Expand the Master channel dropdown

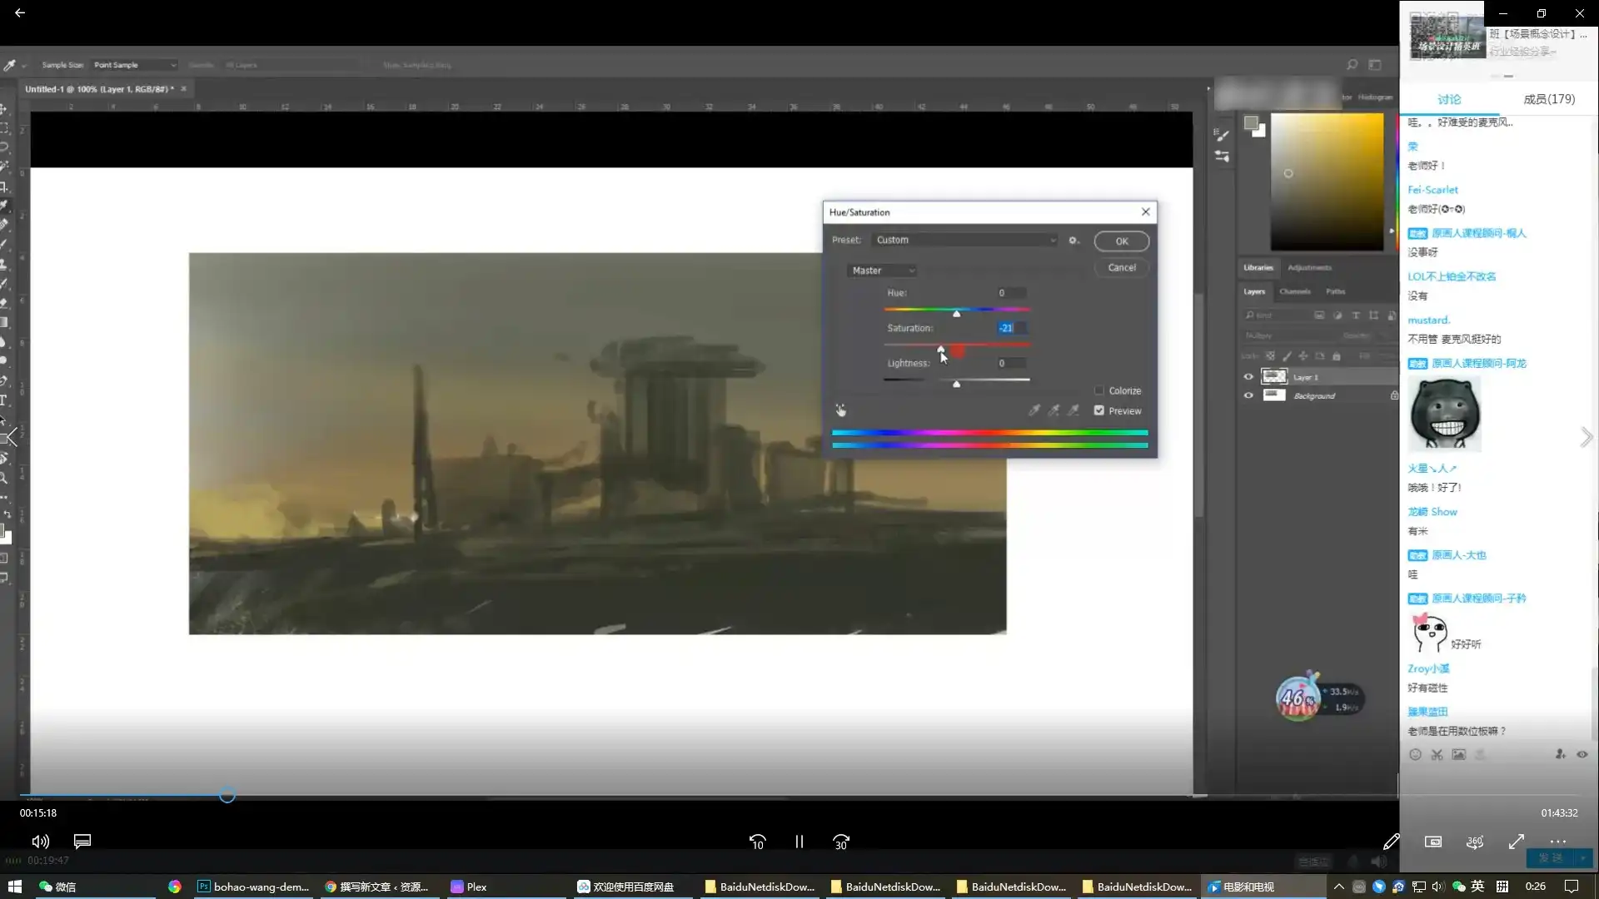[x=882, y=271]
